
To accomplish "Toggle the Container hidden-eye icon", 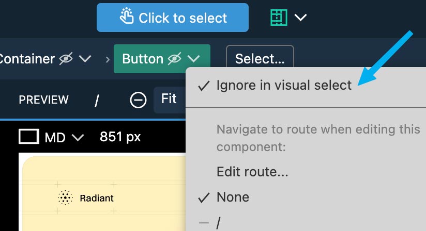I will pos(66,58).
